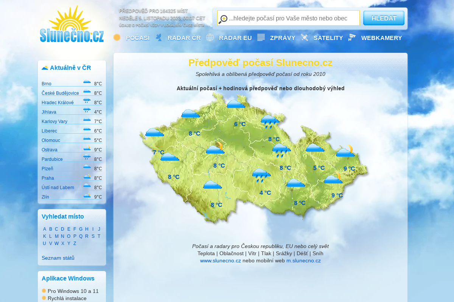Click the night cloud icon showing 9 °C
This screenshot has height=302, width=454.
click(x=344, y=152)
